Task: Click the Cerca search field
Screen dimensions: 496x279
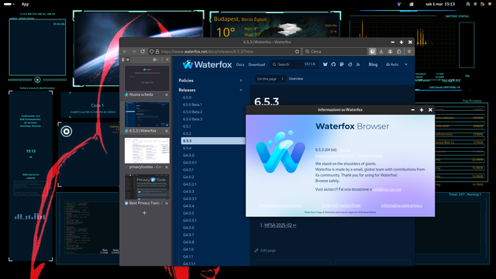Action: pos(335,52)
